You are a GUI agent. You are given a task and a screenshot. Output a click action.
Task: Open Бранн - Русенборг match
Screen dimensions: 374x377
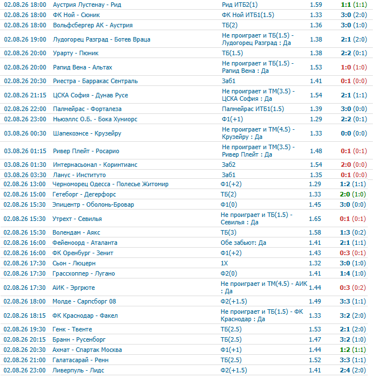tap(79, 340)
